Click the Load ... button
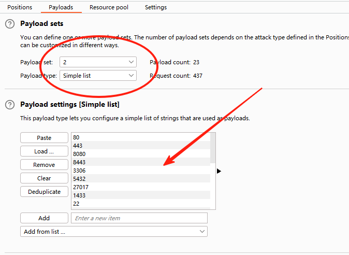The image size is (349, 255). (44, 151)
